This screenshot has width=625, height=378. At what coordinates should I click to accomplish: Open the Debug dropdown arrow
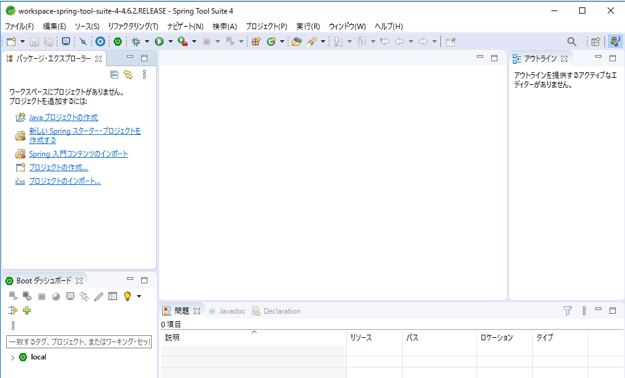147,41
